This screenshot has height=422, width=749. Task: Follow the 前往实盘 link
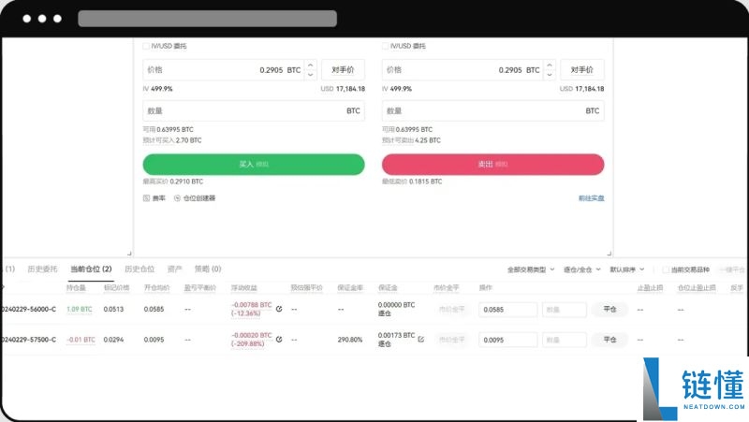pos(592,198)
